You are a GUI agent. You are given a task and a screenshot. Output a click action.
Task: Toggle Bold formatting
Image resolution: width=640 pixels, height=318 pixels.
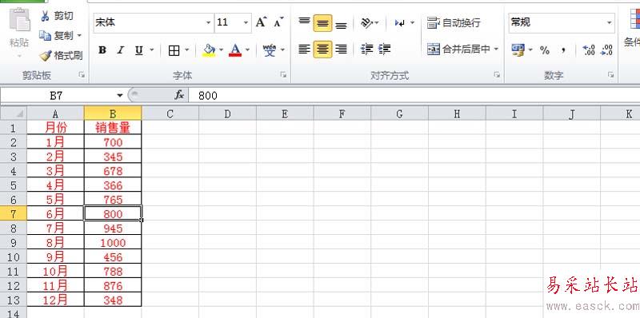click(x=102, y=50)
